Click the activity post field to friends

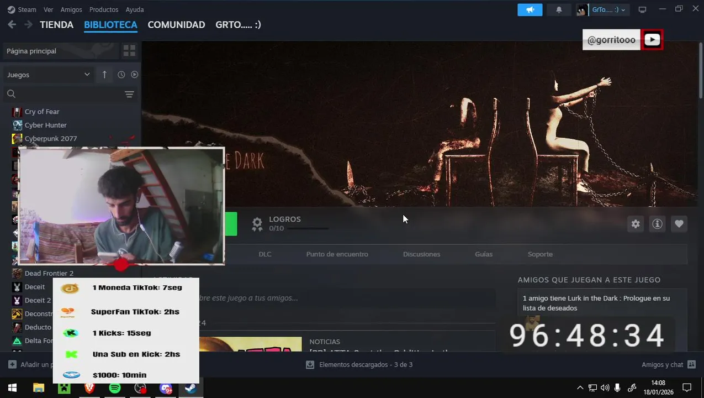click(347, 298)
